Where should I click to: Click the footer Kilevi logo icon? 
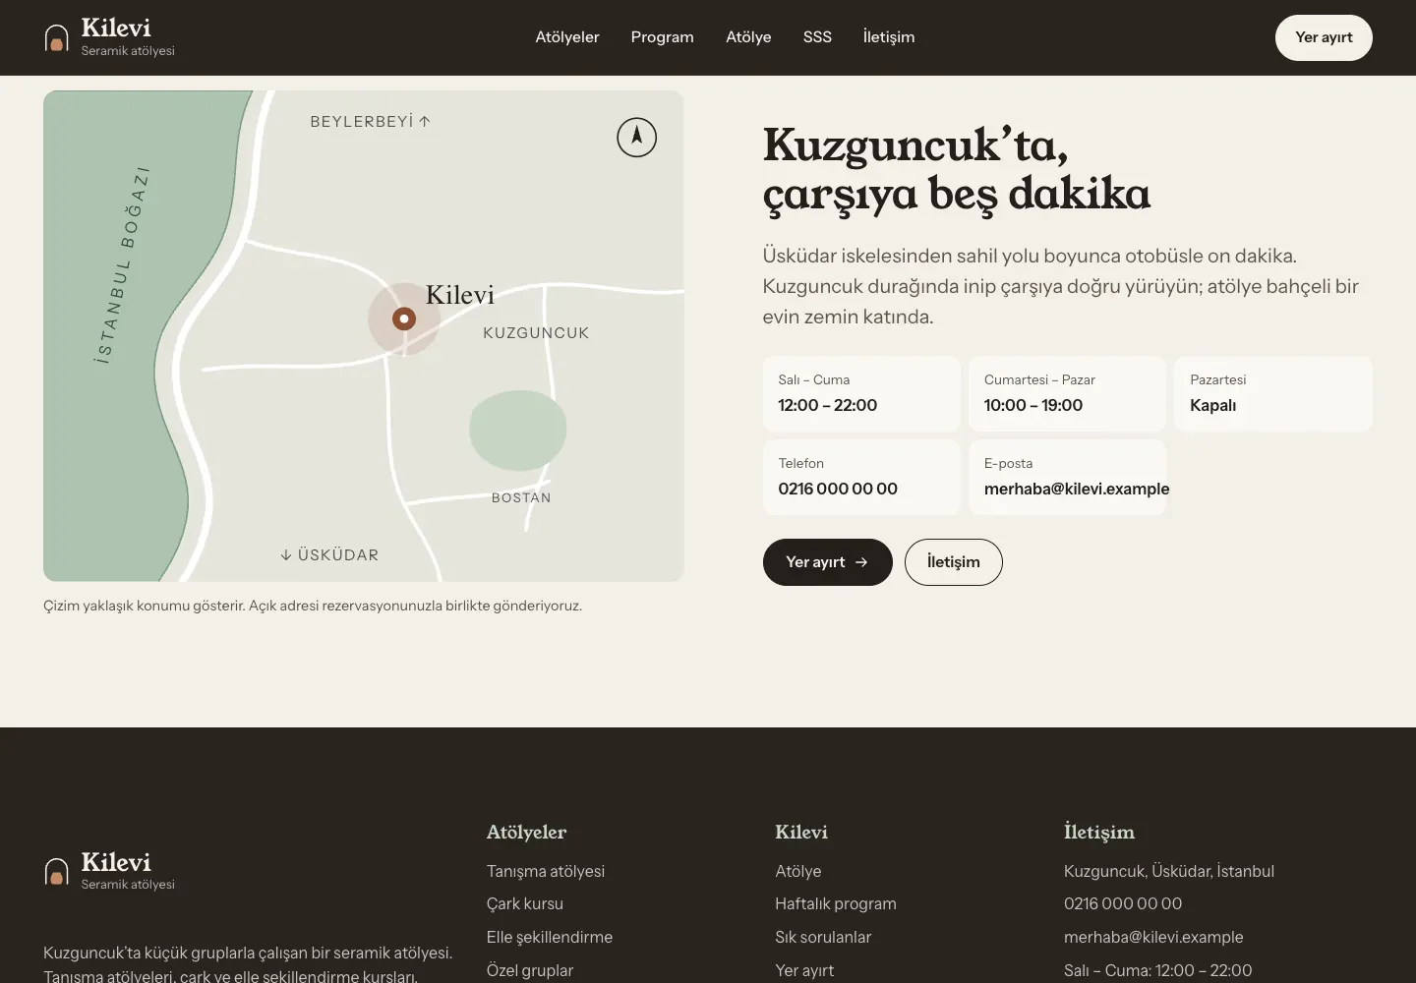(x=57, y=871)
